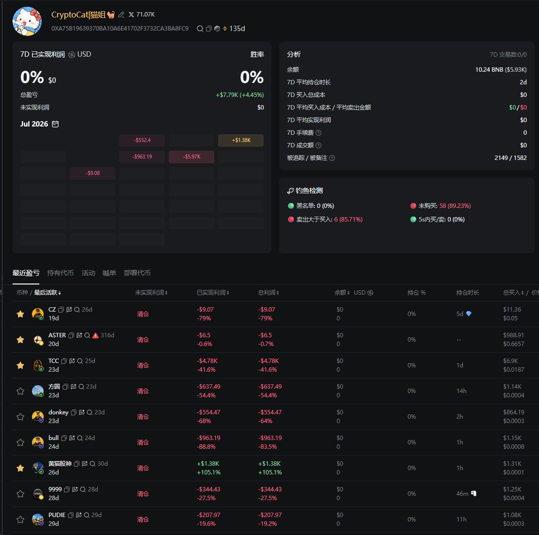Sort by 未实现利润 column
539x535 pixels.
[x=151, y=293]
